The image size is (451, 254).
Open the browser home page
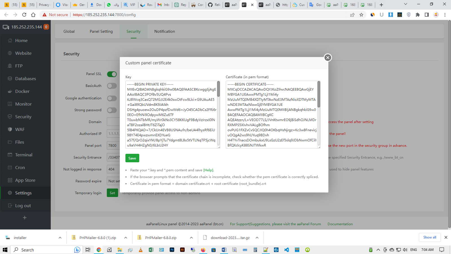tap(33, 15)
